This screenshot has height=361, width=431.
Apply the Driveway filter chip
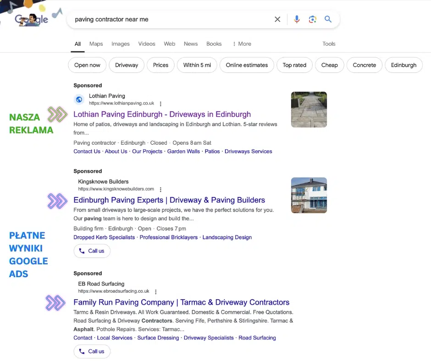tap(127, 65)
